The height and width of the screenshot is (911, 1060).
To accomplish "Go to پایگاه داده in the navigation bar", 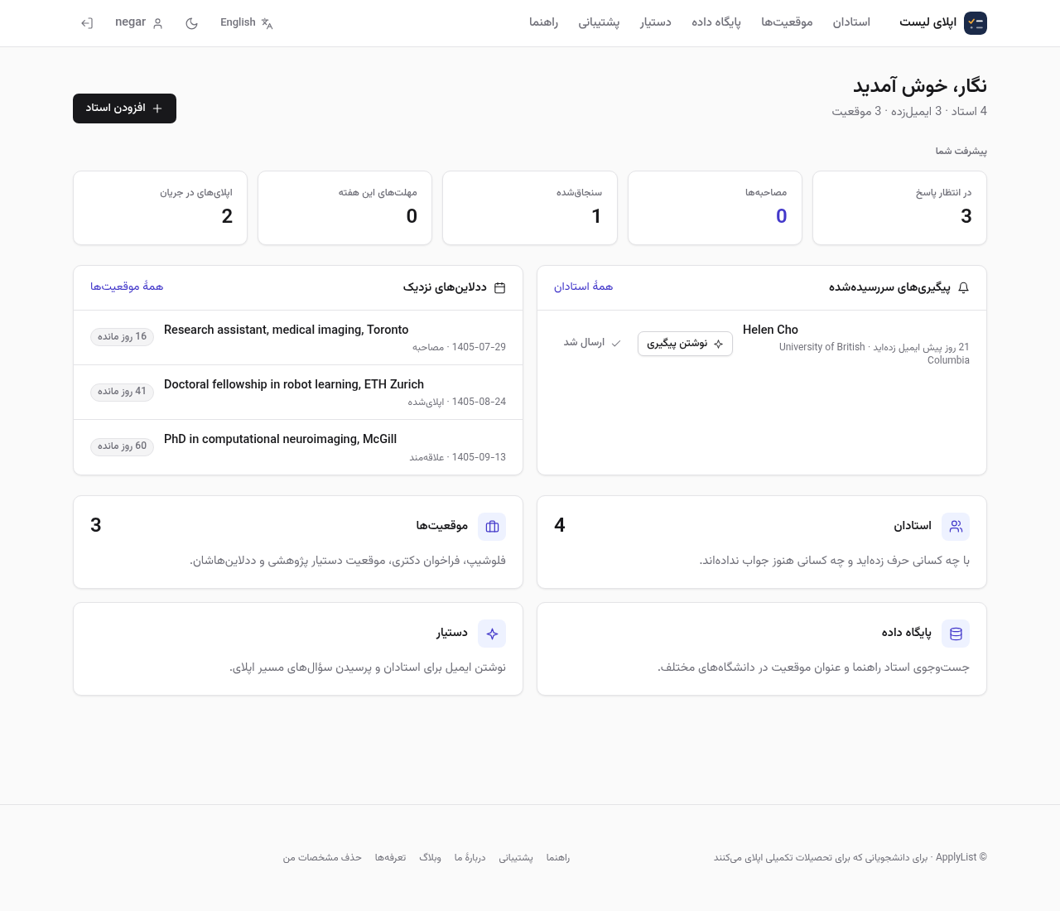I will (716, 22).
